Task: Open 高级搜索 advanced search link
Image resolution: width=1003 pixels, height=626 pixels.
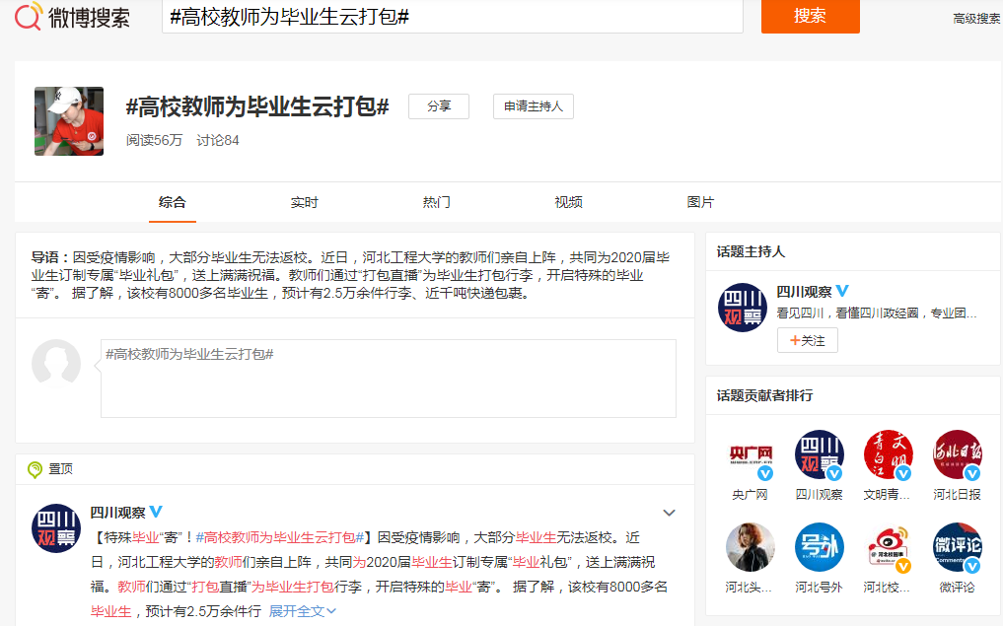Action: (x=976, y=18)
